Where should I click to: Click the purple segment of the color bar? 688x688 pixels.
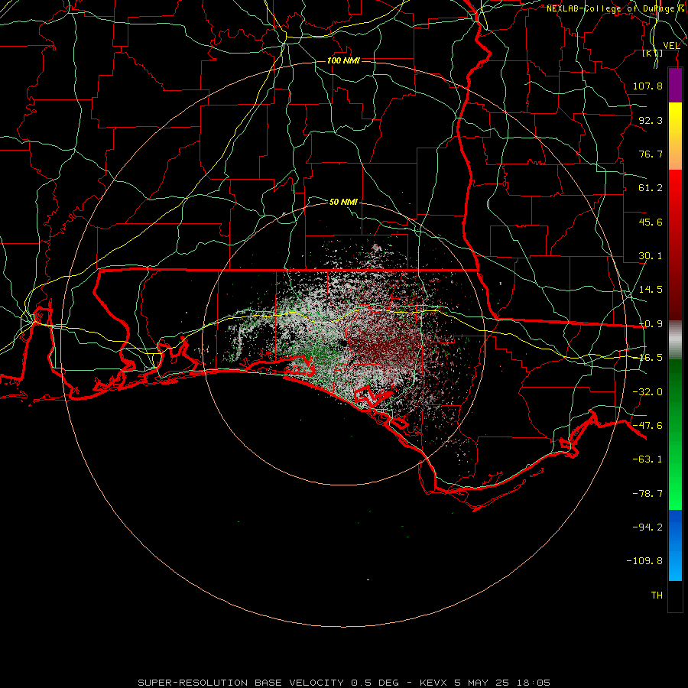coord(675,85)
